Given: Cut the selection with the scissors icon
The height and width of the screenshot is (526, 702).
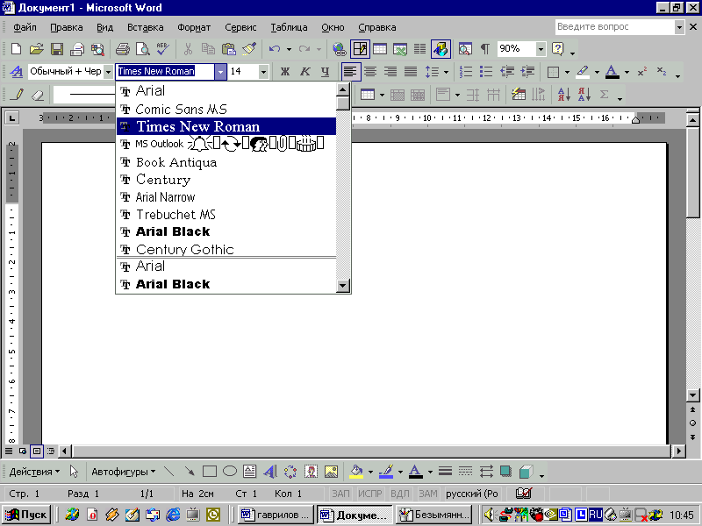Looking at the screenshot, I should click(x=188, y=49).
